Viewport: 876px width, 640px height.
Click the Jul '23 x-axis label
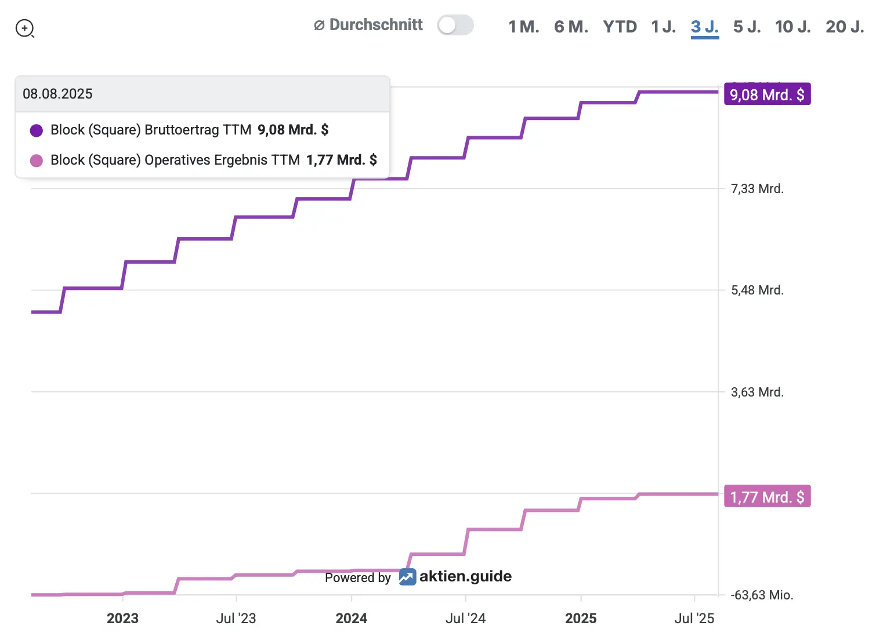(236, 619)
